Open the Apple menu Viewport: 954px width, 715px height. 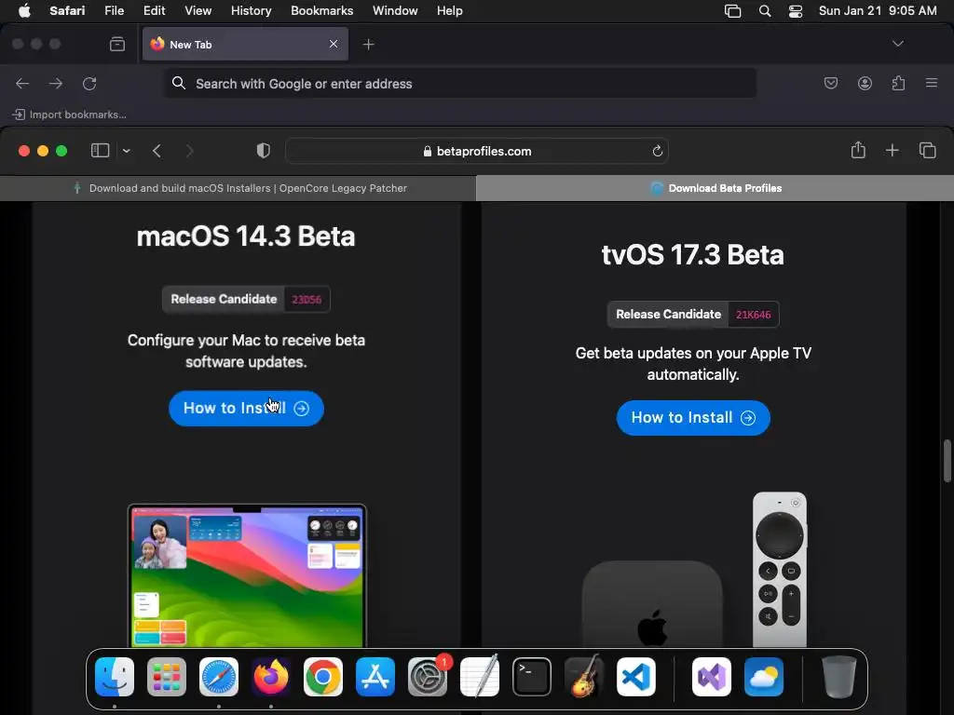[24, 11]
